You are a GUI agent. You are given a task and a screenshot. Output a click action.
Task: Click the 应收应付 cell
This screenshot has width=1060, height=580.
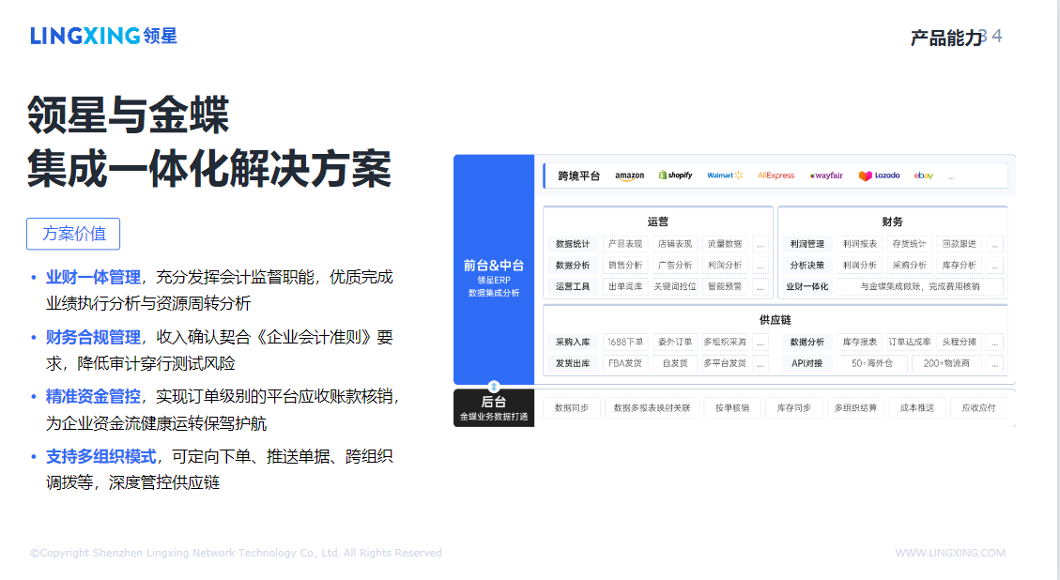coord(979,408)
